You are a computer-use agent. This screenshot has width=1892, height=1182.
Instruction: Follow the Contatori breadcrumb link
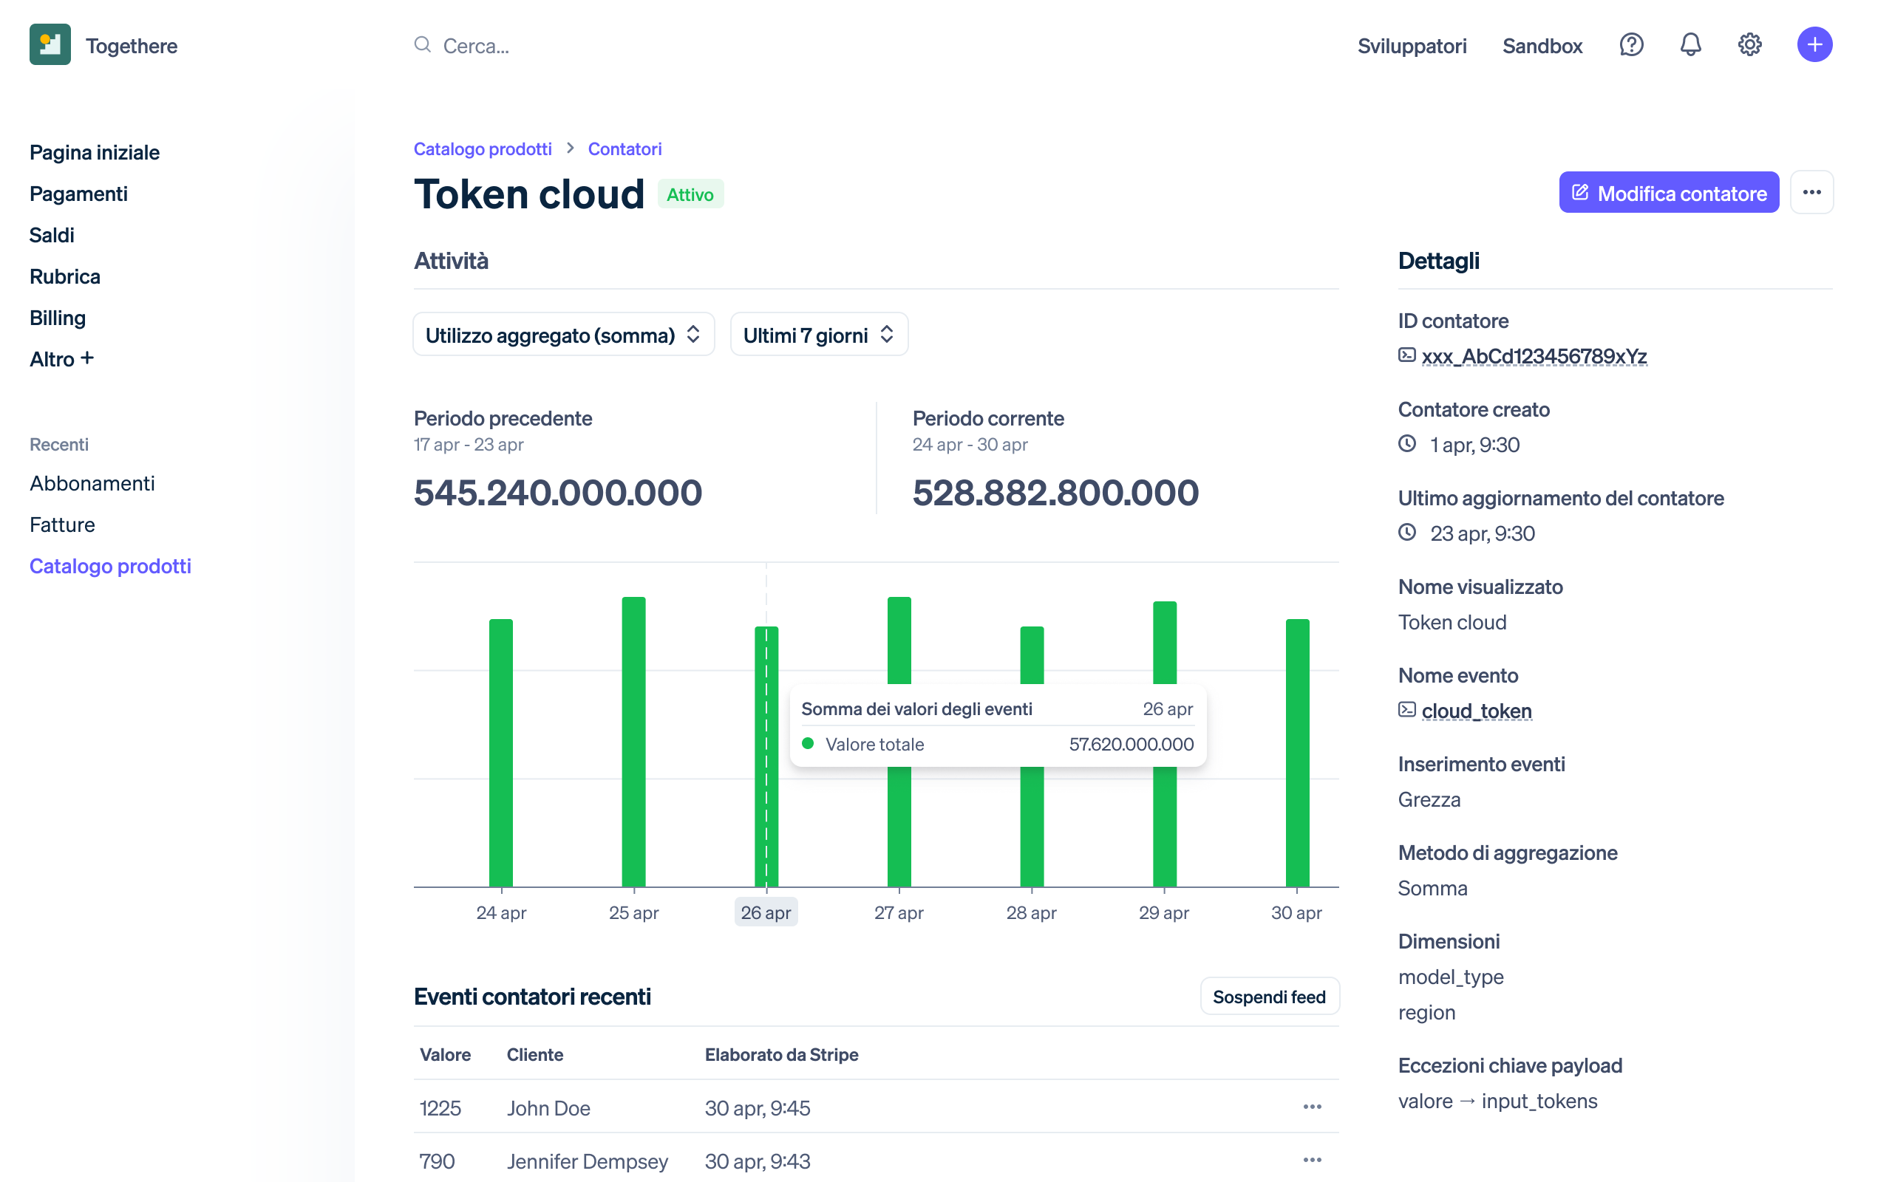coord(624,148)
